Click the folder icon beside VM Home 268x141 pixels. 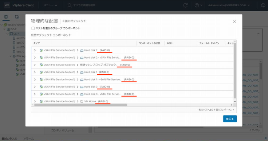point(82,101)
